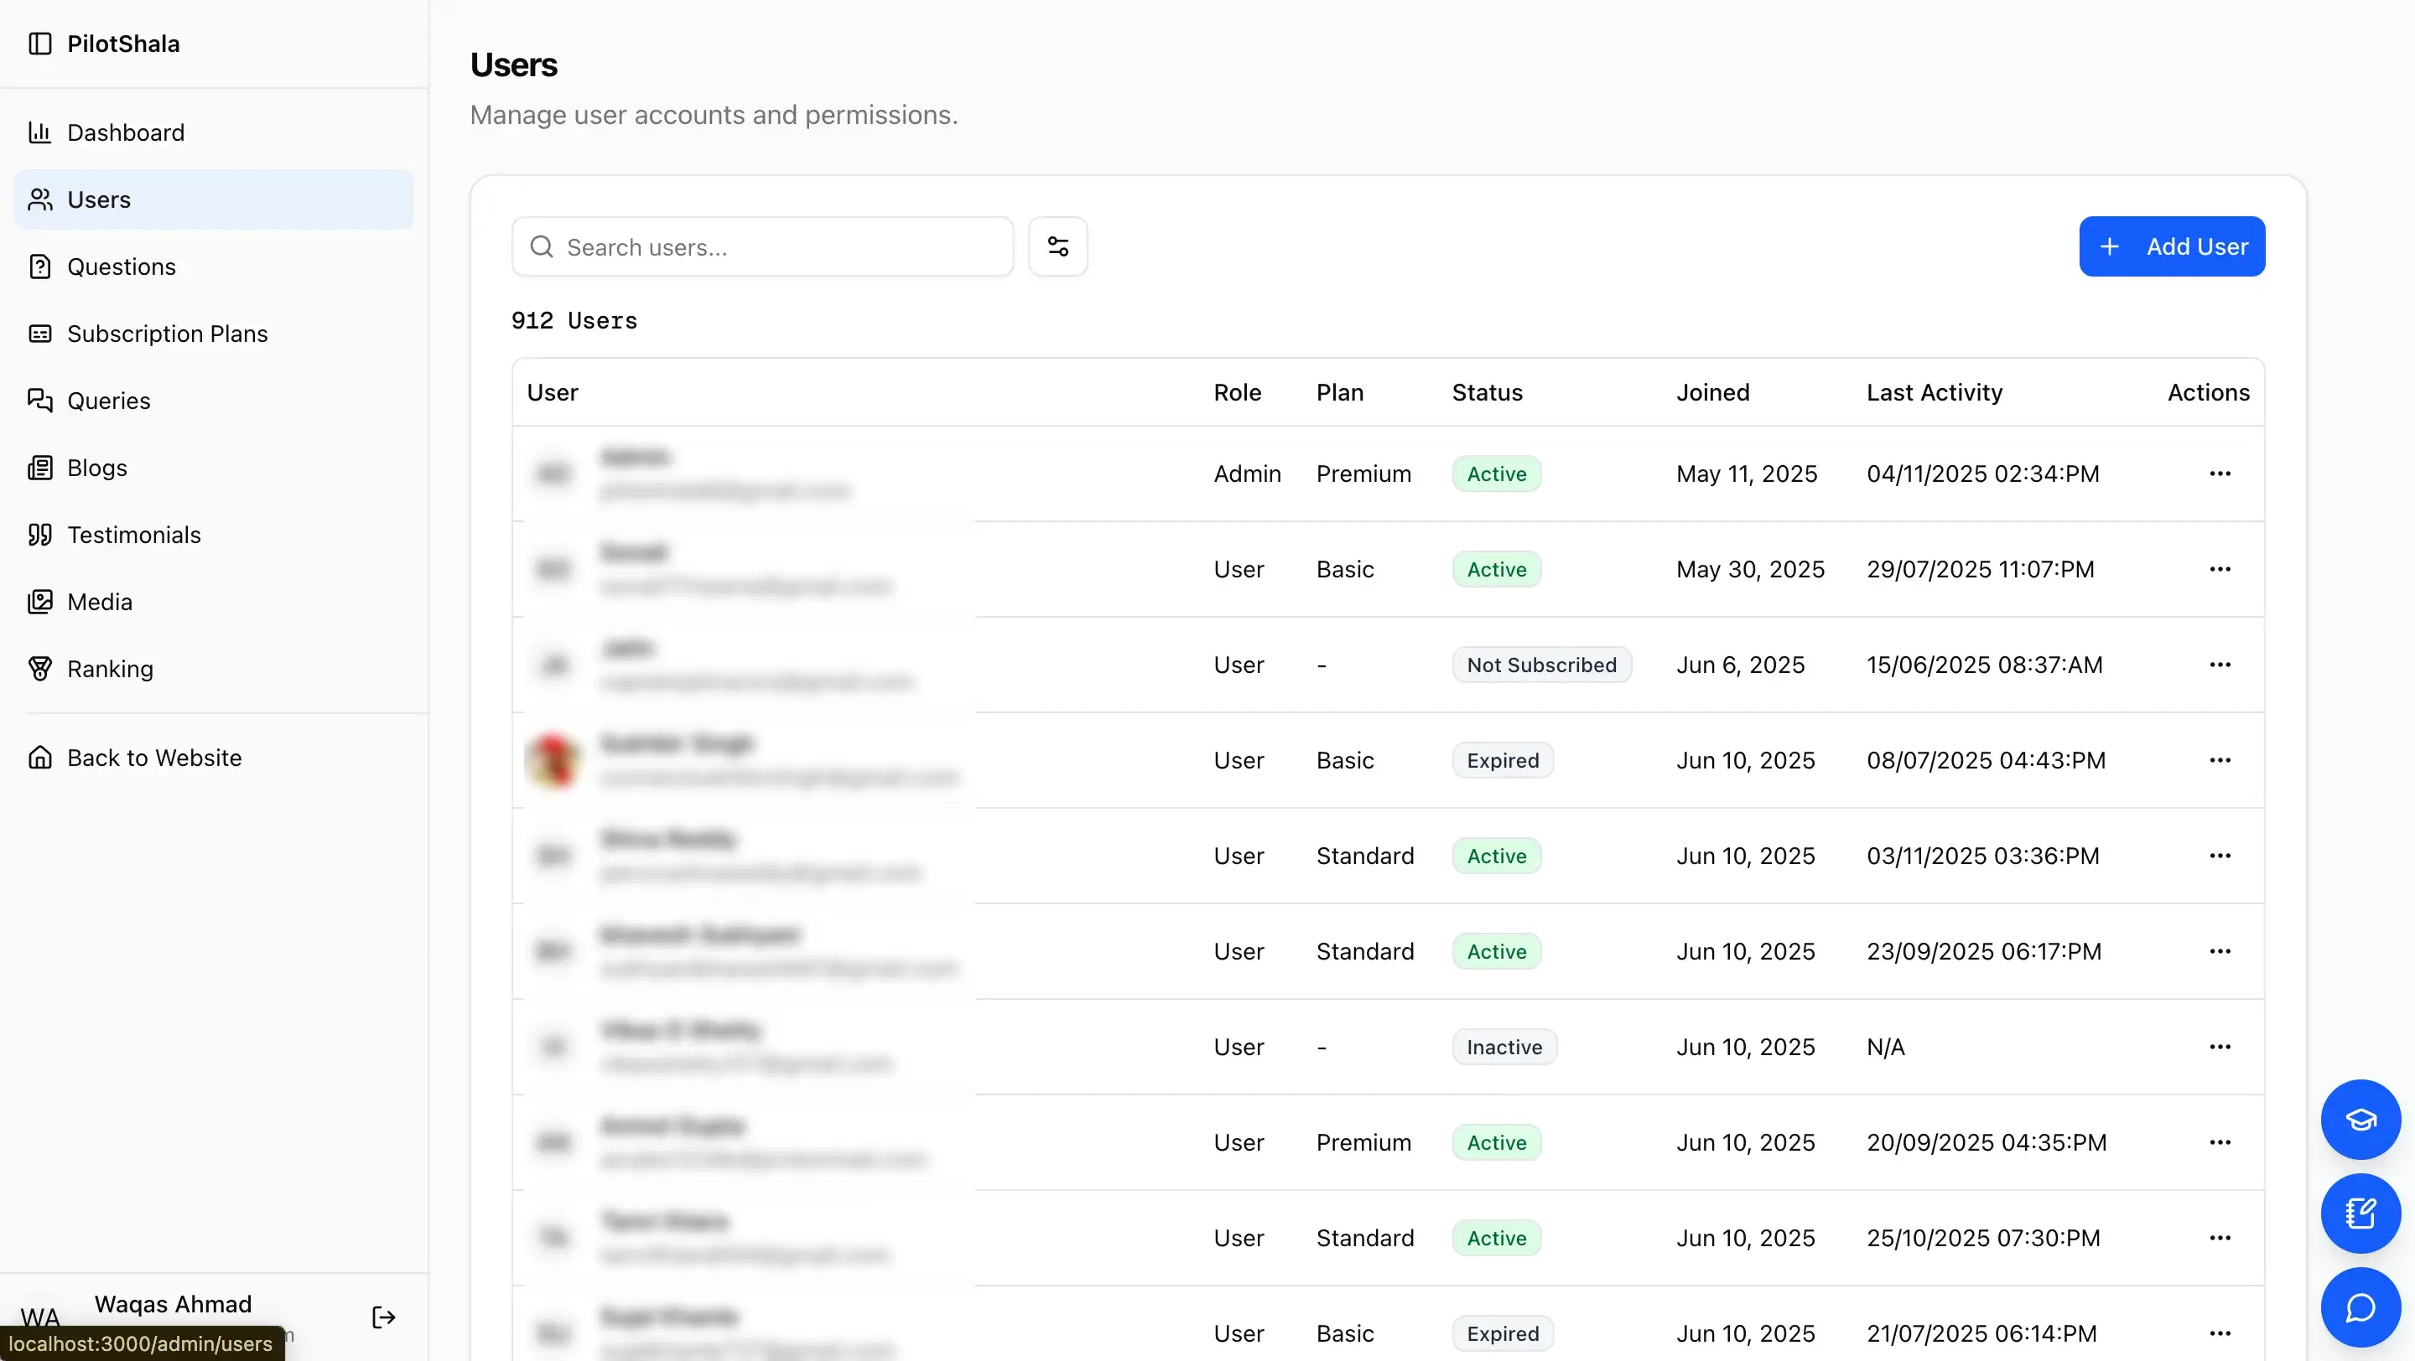The width and height of the screenshot is (2415, 1361).
Task: Go Back to Website
Action: pos(154,757)
